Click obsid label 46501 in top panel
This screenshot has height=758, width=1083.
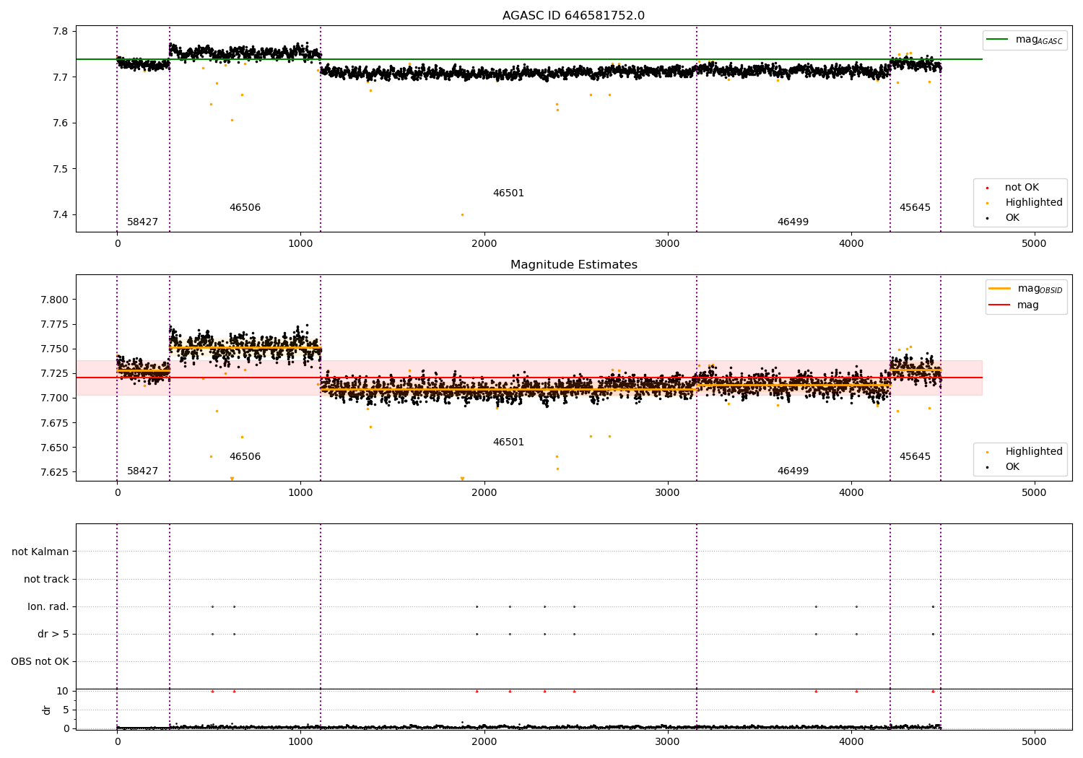(x=508, y=193)
